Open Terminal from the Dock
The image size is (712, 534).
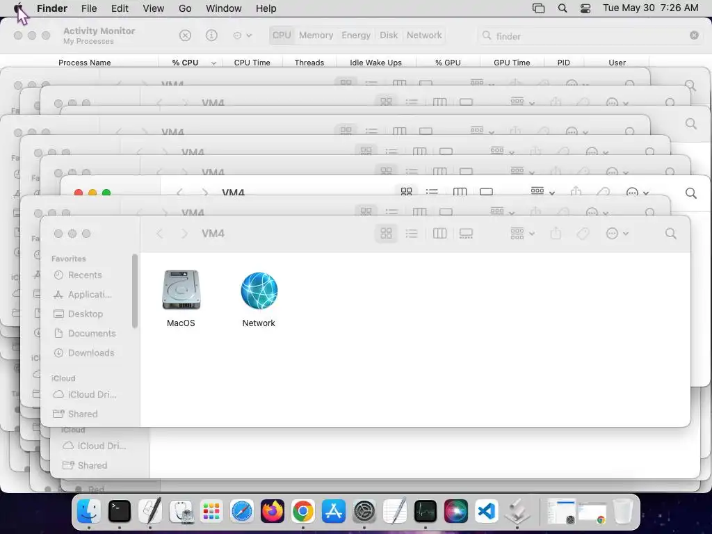click(x=120, y=511)
